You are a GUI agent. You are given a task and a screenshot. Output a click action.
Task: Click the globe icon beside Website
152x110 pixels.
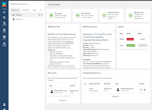(x=14, y=15)
